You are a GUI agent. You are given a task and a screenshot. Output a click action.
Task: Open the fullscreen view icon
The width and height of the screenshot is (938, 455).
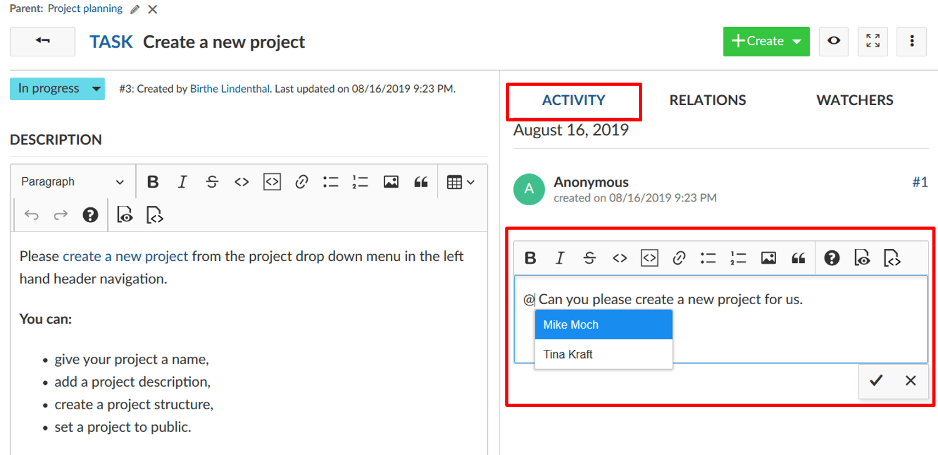pyautogui.click(x=872, y=41)
